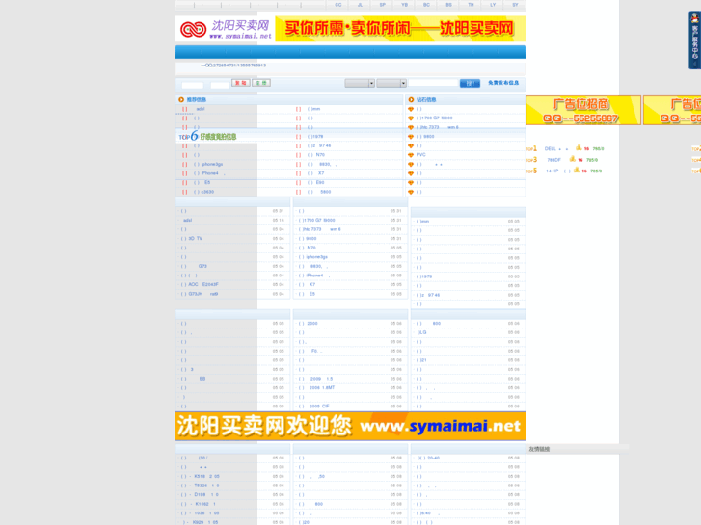Click the orange arrow icon beside 钻石信息
Screen dimensions: 701x525
point(411,99)
